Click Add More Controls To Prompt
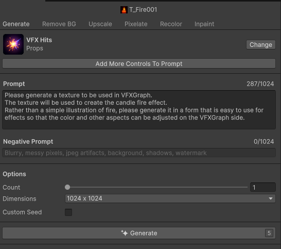This screenshot has height=249, width=281. 139,63
